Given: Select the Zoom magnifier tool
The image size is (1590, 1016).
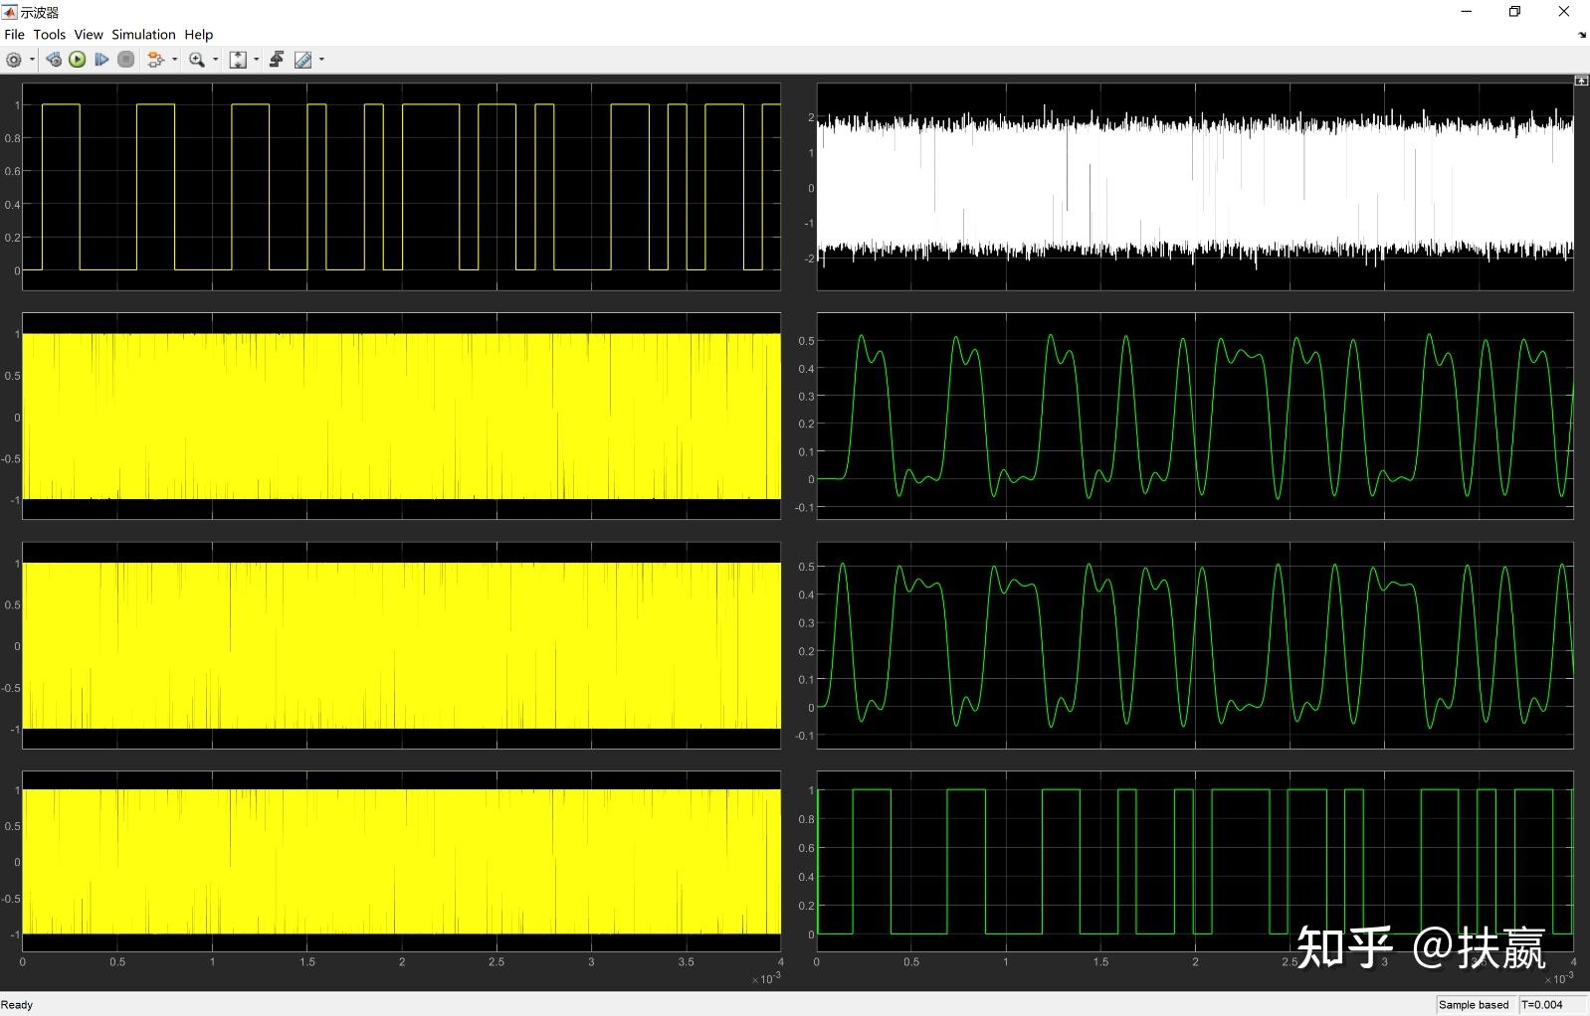Looking at the screenshot, I should coord(197,60).
